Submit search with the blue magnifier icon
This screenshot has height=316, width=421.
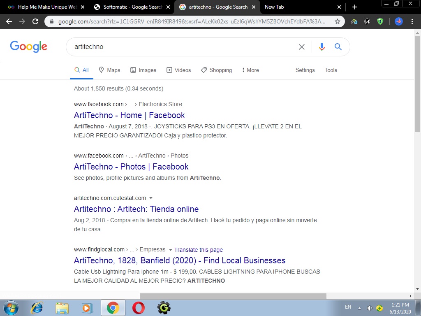338,47
